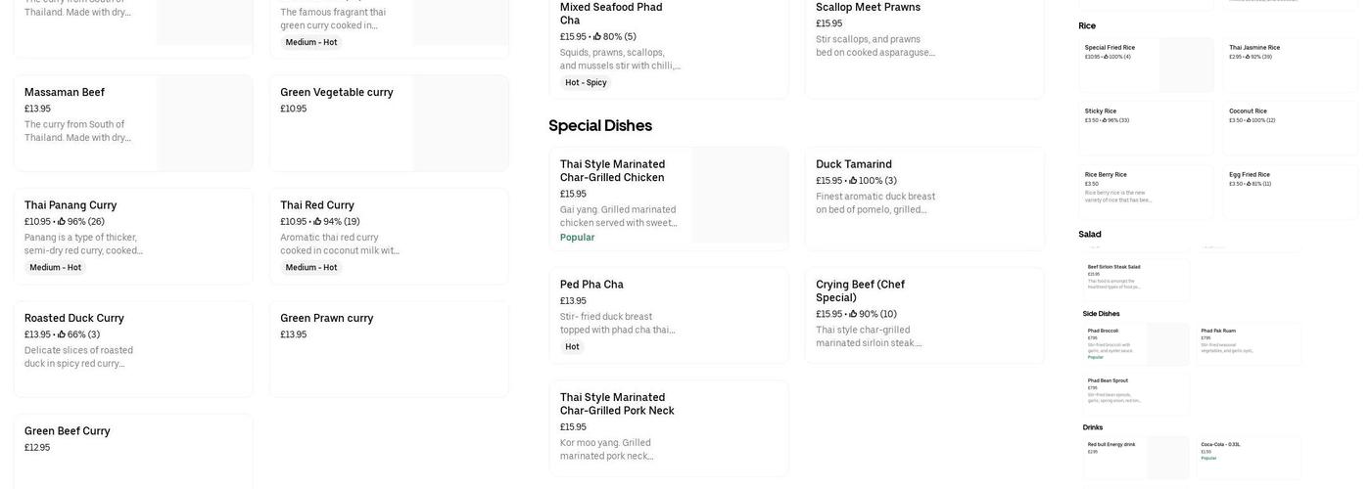1371x489 pixels.
Task: Click thumbs-up icon on Thai Jasmine Rice
Action: (1248, 57)
